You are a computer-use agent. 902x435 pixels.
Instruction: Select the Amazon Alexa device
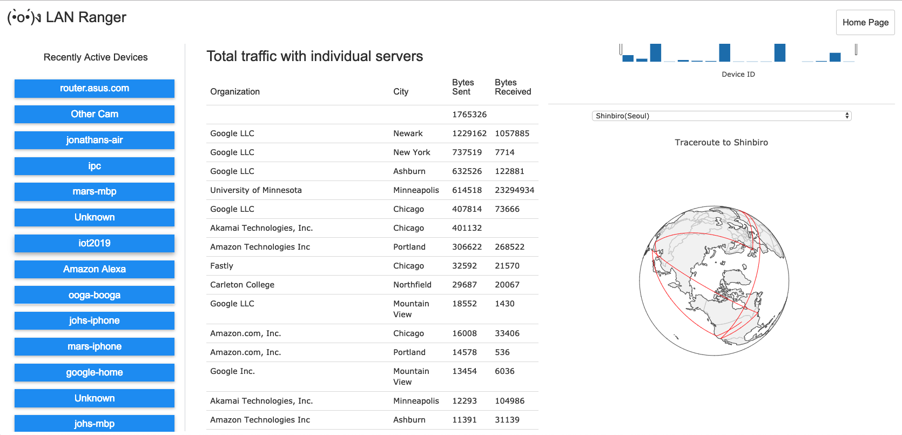coord(95,269)
